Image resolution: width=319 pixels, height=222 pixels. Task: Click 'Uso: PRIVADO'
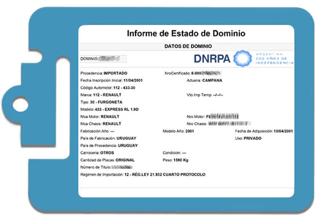tap(248, 138)
